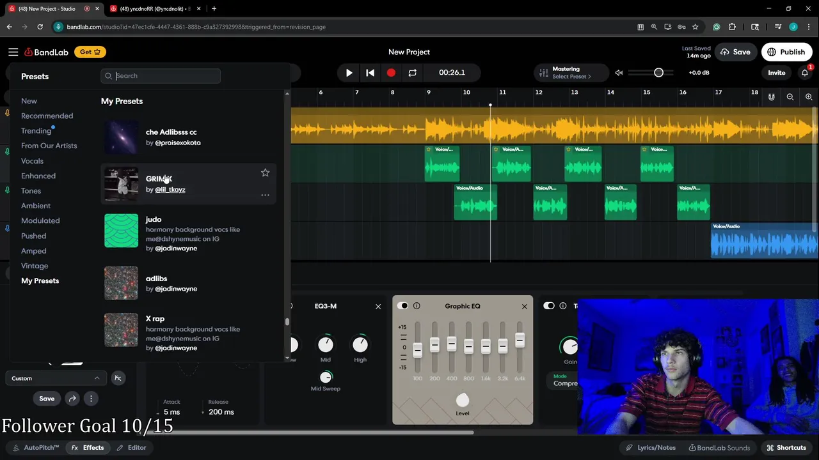Select Ambient presets category
Screen dimensions: 819x460
[x=36, y=206]
